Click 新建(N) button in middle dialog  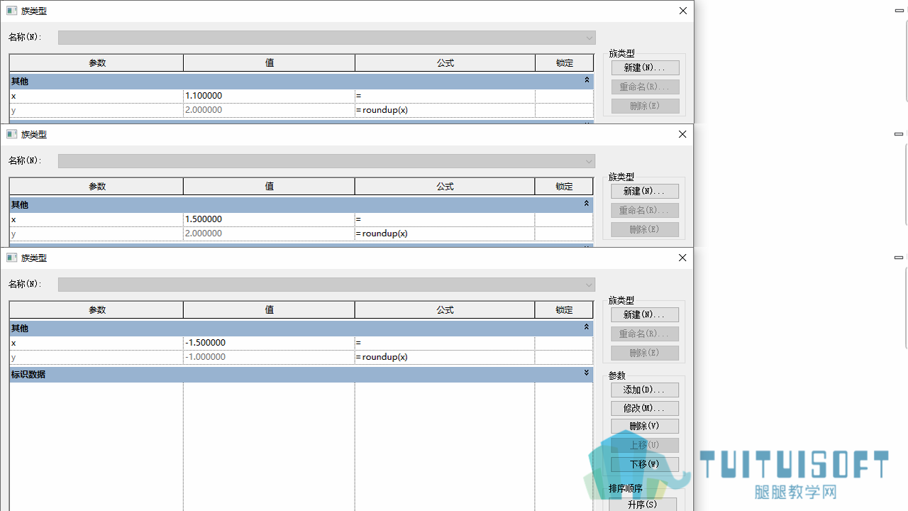(x=645, y=192)
